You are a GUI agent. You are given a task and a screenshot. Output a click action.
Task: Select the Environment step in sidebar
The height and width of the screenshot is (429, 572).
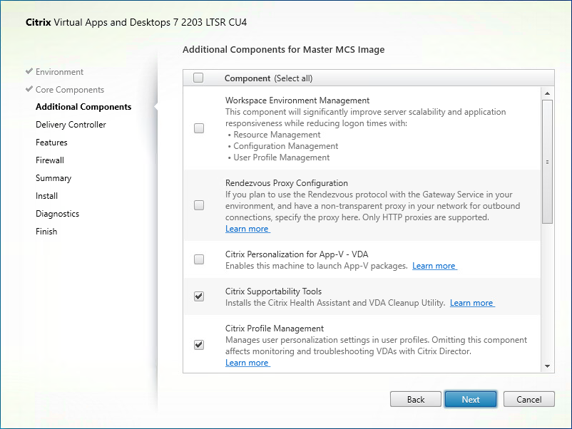click(59, 72)
